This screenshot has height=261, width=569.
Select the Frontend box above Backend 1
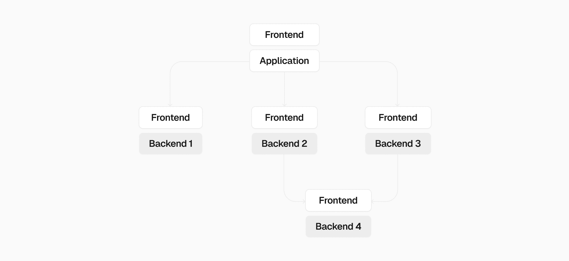[x=170, y=117]
